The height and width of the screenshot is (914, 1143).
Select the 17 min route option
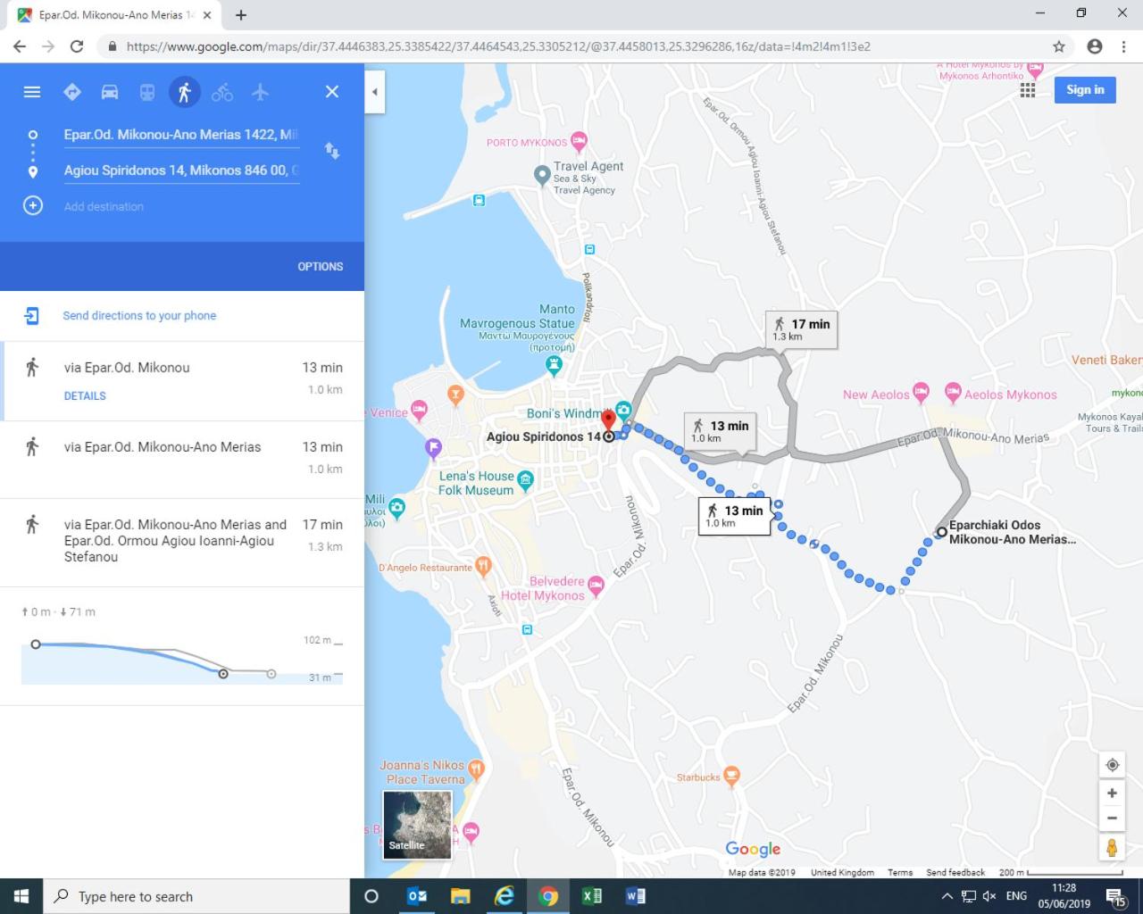point(182,541)
